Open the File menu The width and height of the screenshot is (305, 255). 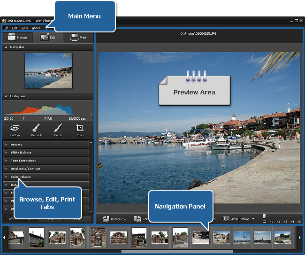pos(6,28)
